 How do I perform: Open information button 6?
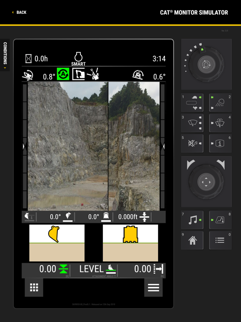[x=220, y=143]
